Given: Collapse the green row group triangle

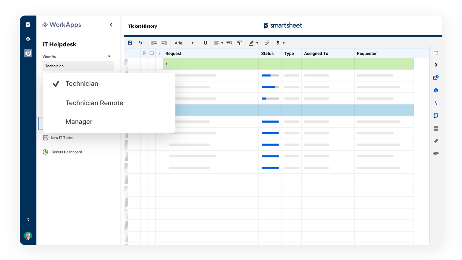Looking at the screenshot, I should (167, 64).
